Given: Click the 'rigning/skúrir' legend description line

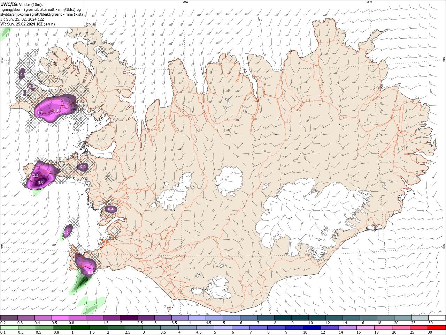Looking at the screenshot, I should [x=41, y=9].
